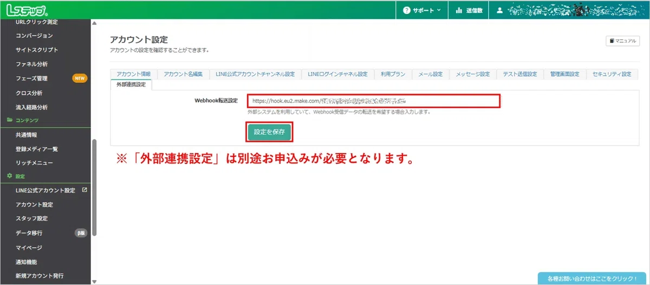Click the sidebar scroll down arrow
This screenshot has height=285, width=650.
94,281
